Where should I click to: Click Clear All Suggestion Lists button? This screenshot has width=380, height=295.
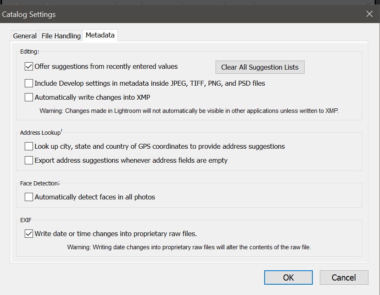260,67
